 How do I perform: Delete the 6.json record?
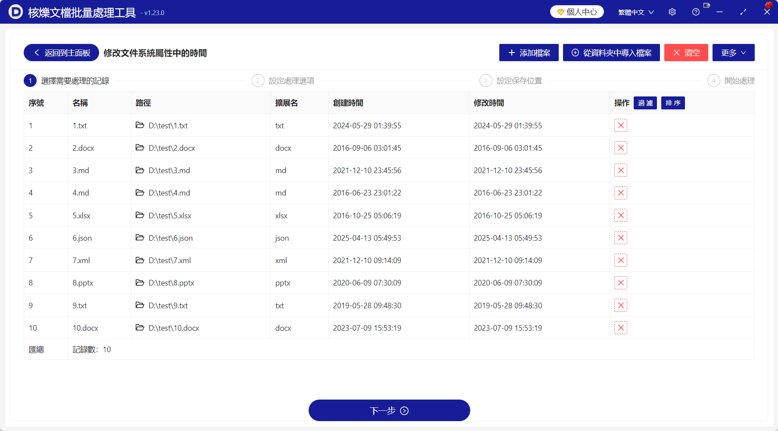(620, 238)
